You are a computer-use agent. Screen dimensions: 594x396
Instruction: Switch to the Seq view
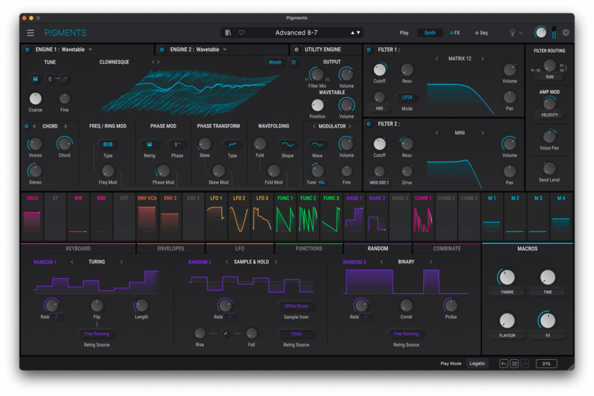pyautogui.click(x=482, y=33)
